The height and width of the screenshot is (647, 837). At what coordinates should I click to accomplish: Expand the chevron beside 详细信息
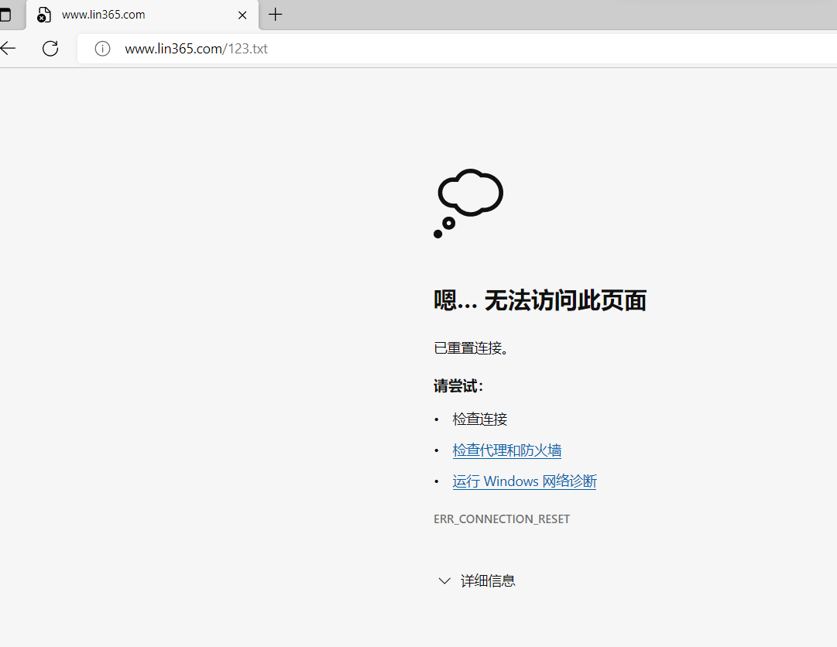click(444, 580)
